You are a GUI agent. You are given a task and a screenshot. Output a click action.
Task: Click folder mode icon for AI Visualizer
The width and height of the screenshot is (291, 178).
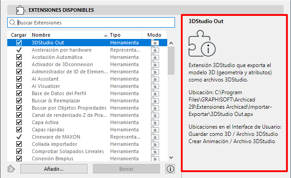pyautogui.click(x=155, y=86)
